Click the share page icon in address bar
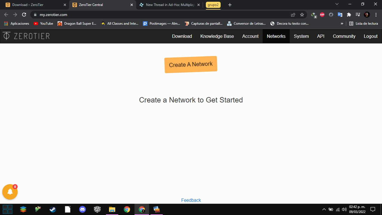Image resolution: width=382 pixels, height=215 pixels. click(293, 15)
